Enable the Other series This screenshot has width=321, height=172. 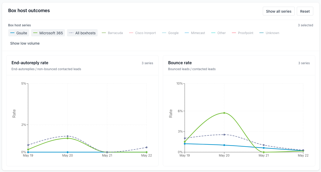coord(218,33)
